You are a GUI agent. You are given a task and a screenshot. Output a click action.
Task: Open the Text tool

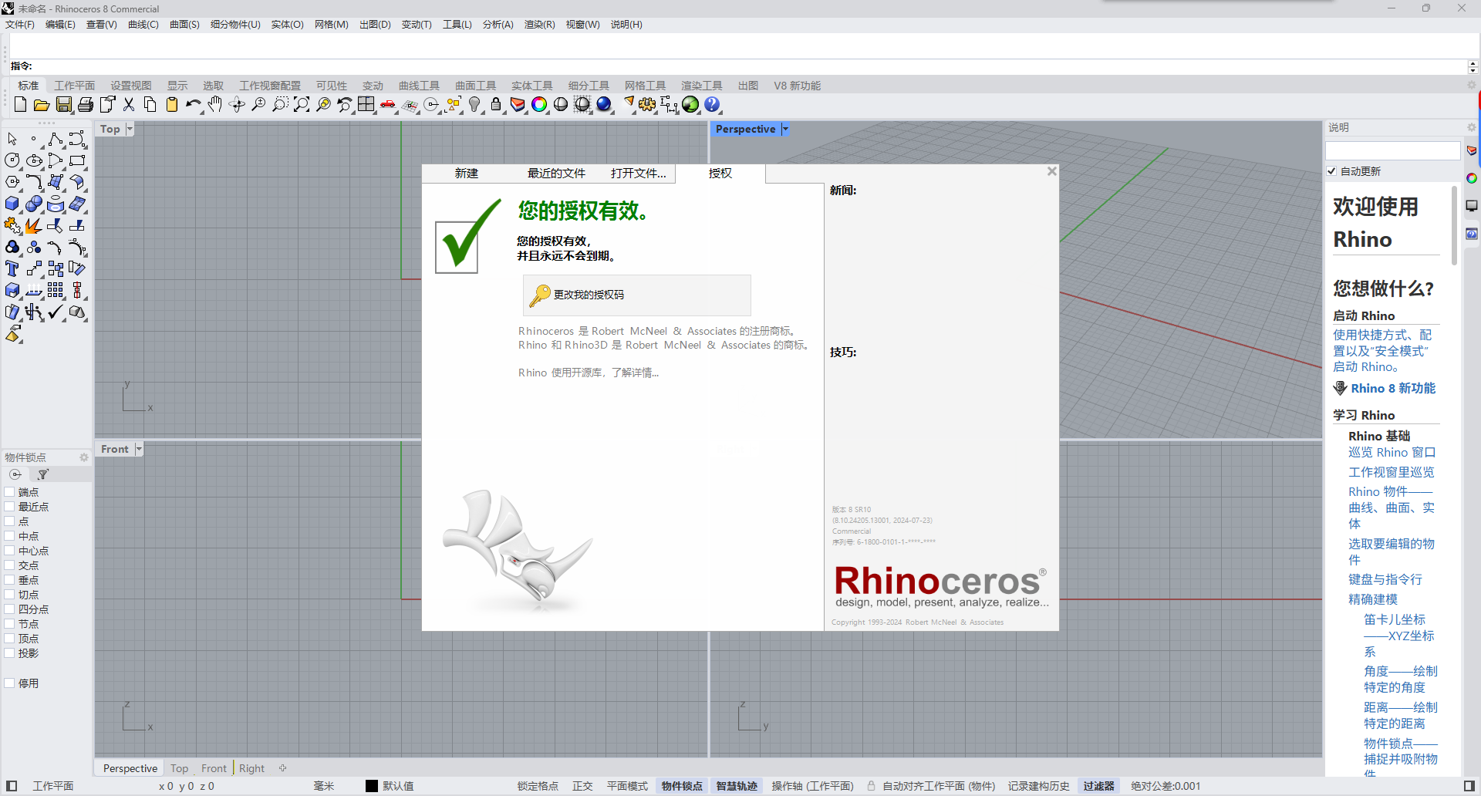coord(12,268)
